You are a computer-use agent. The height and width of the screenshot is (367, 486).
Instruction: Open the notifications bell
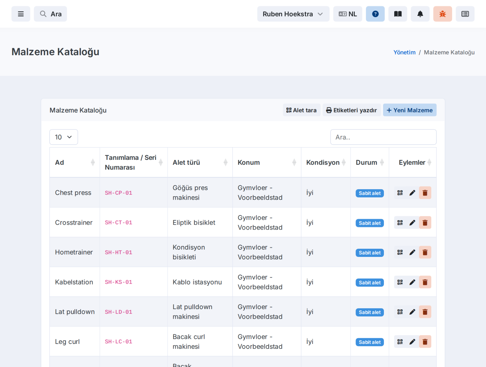point(420,14)
